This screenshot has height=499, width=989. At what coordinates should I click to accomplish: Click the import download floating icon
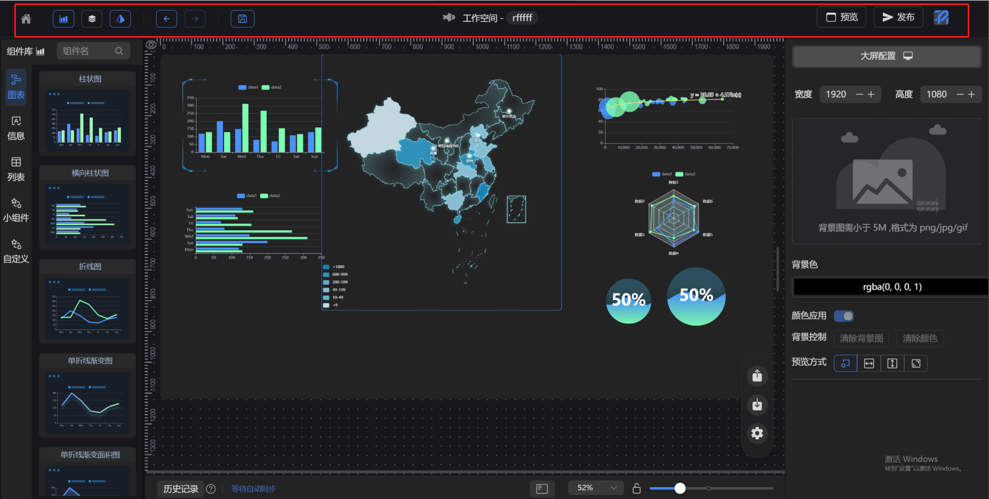tap(757, 405)
